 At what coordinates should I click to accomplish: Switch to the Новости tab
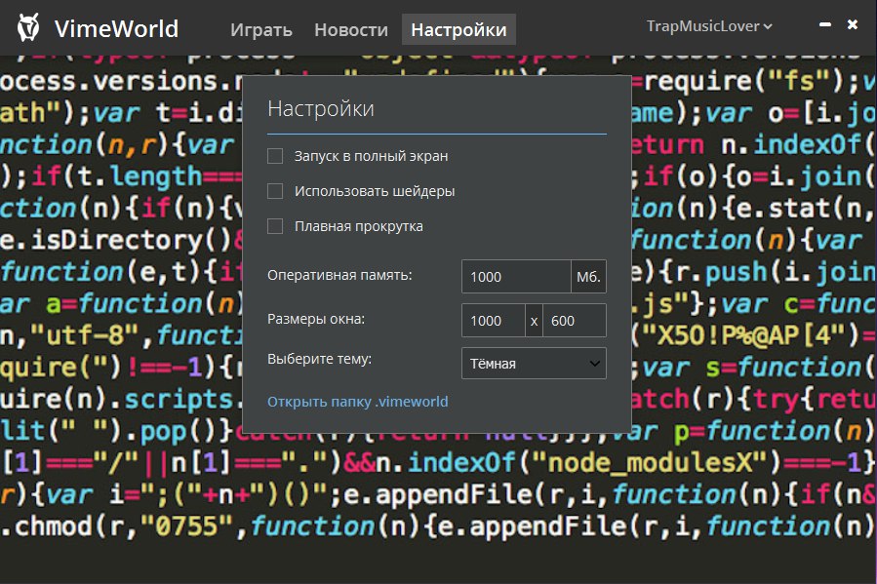click(351, 29)
